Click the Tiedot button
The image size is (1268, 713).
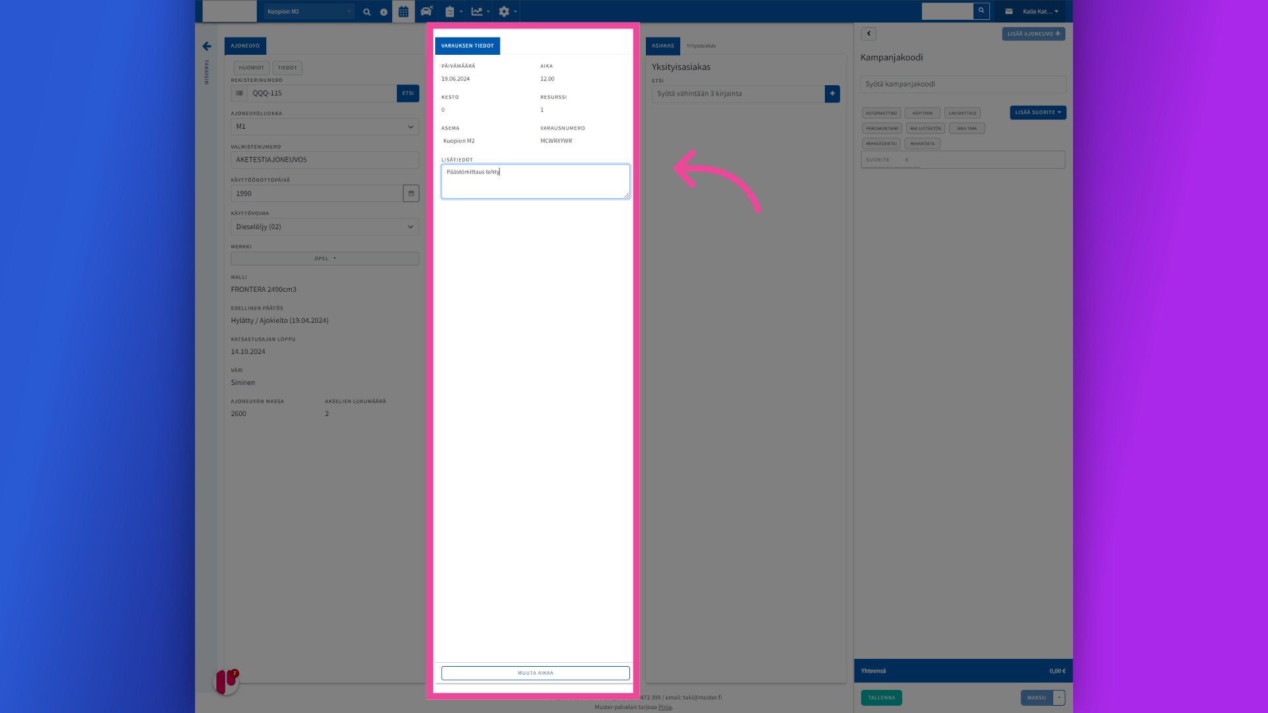coord(287,67)
